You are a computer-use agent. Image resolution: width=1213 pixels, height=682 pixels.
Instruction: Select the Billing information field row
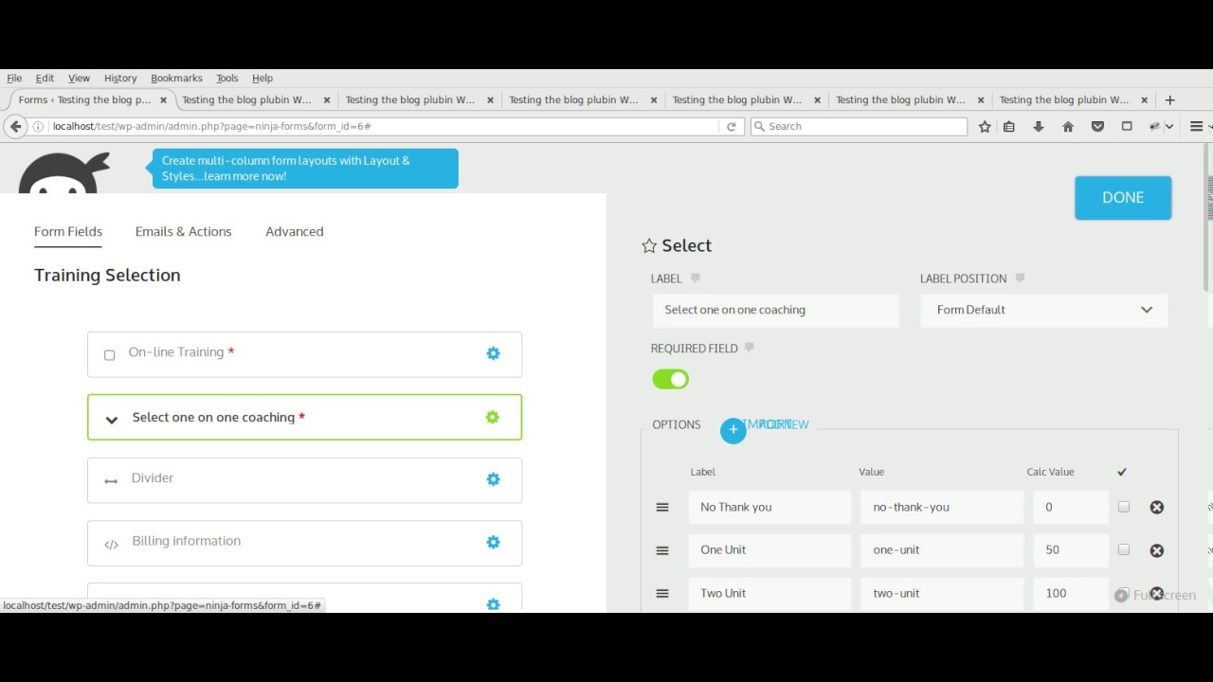pyautogui.click(x=304, y=543)
